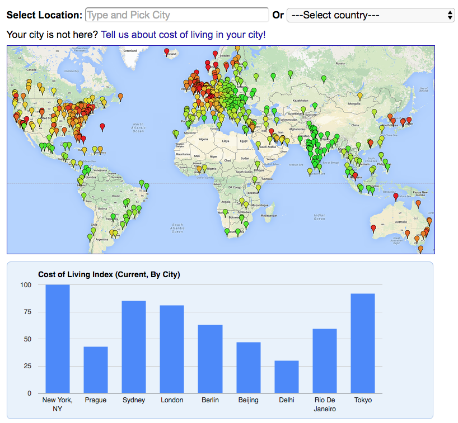Click the green pin in Namibia
The width and height of the screenshot is (458, 423).
[226, 212]
